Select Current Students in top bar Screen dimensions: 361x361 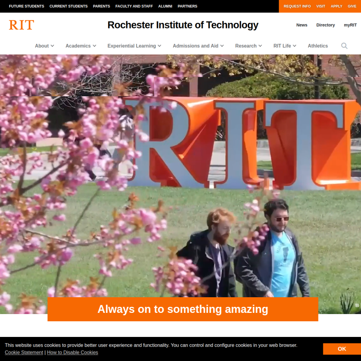68,6
